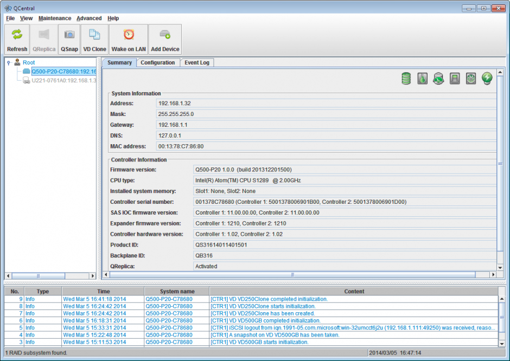Select event 'A snapshot on VD VD500GB has been taken.'
510x361 pixels.
pyautogui.click(x=251, y=334)
